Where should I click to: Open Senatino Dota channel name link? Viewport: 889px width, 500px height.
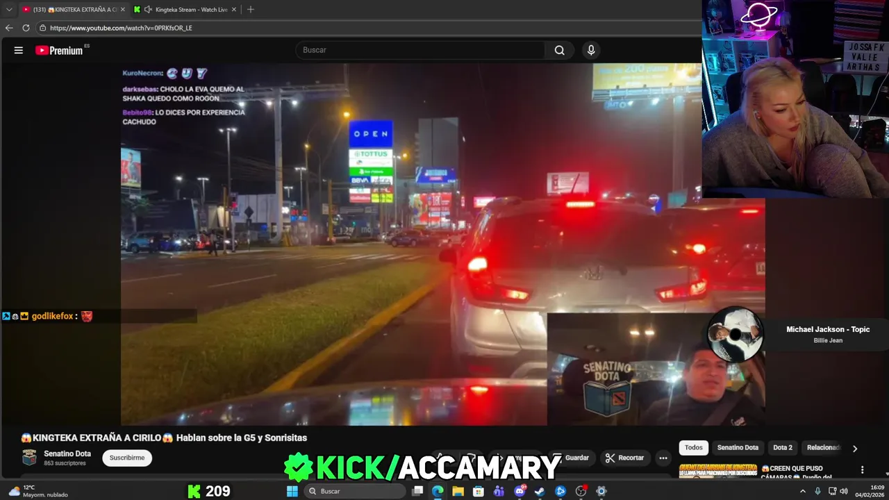[x=67, y=453]
